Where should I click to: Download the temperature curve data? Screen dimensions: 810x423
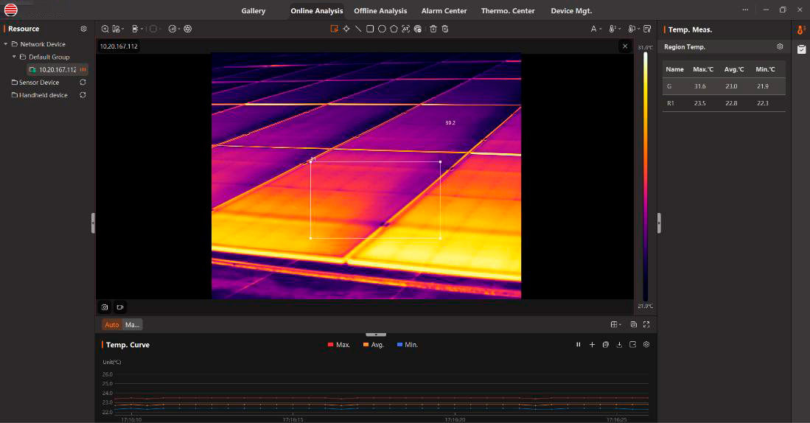coord(619,344)
